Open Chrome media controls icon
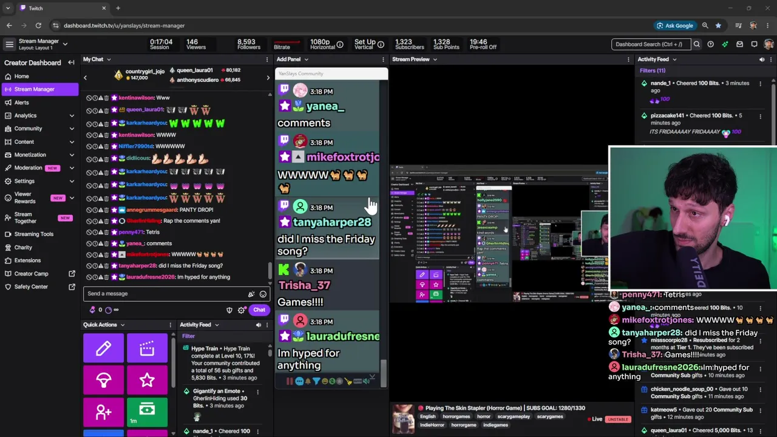The height and width of the screenshot is (437, 777). click(x=738, y=25)
